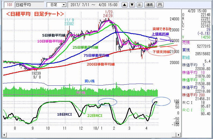Click the RCI 22 label
The width and height of the screenshot is (213, 139).
(193, 110)
